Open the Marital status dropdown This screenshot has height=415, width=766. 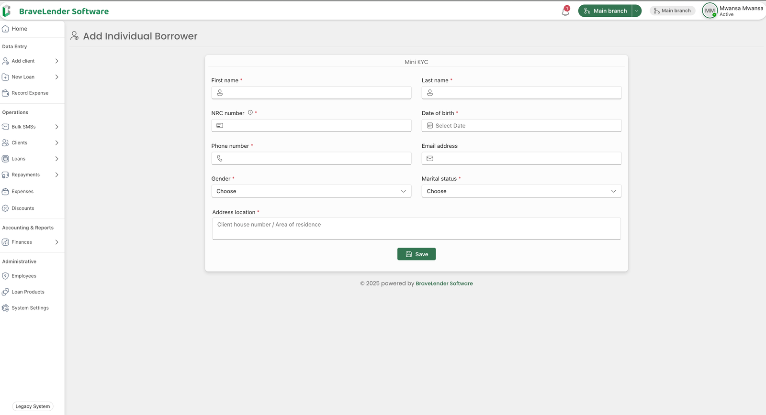click(521, 191)
